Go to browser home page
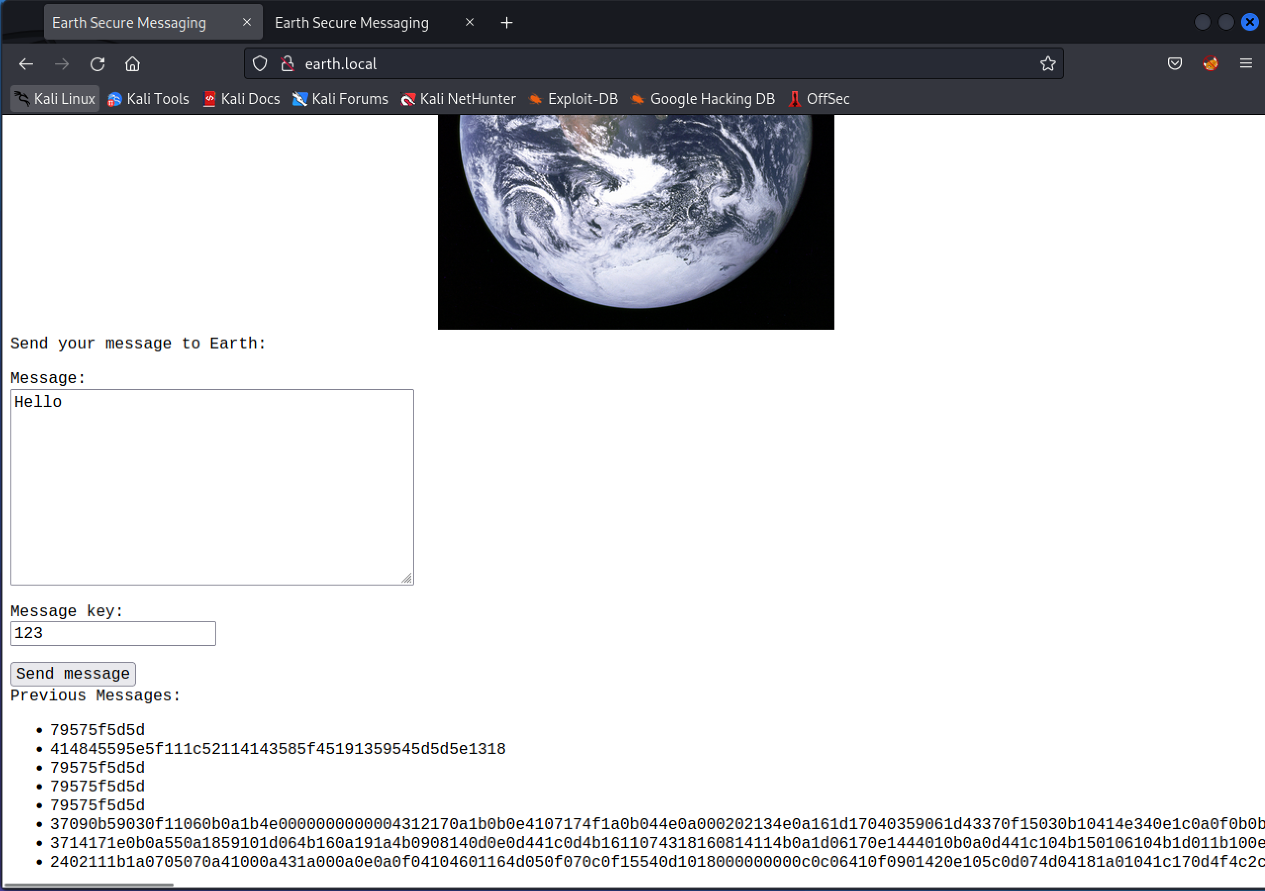 (x=133, y=64)
